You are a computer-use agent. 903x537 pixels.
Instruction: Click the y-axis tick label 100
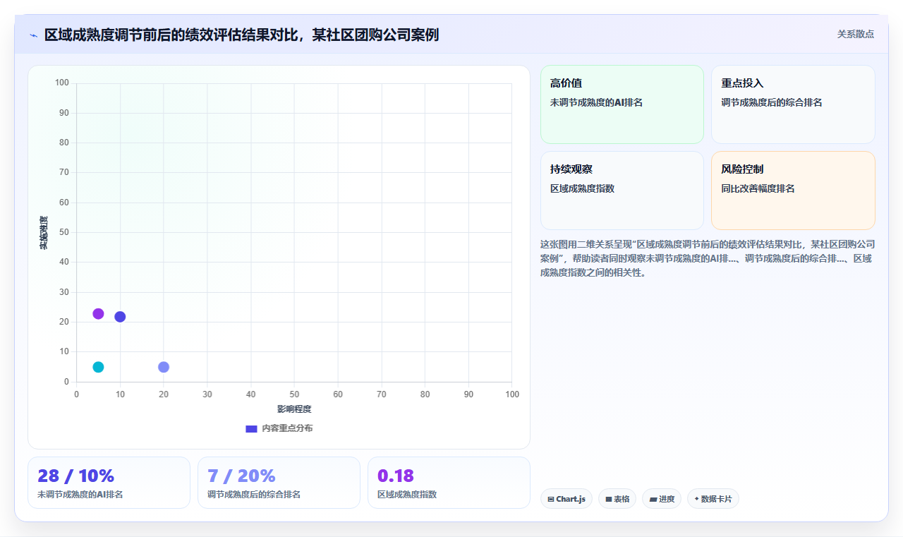tap(62, 83)
